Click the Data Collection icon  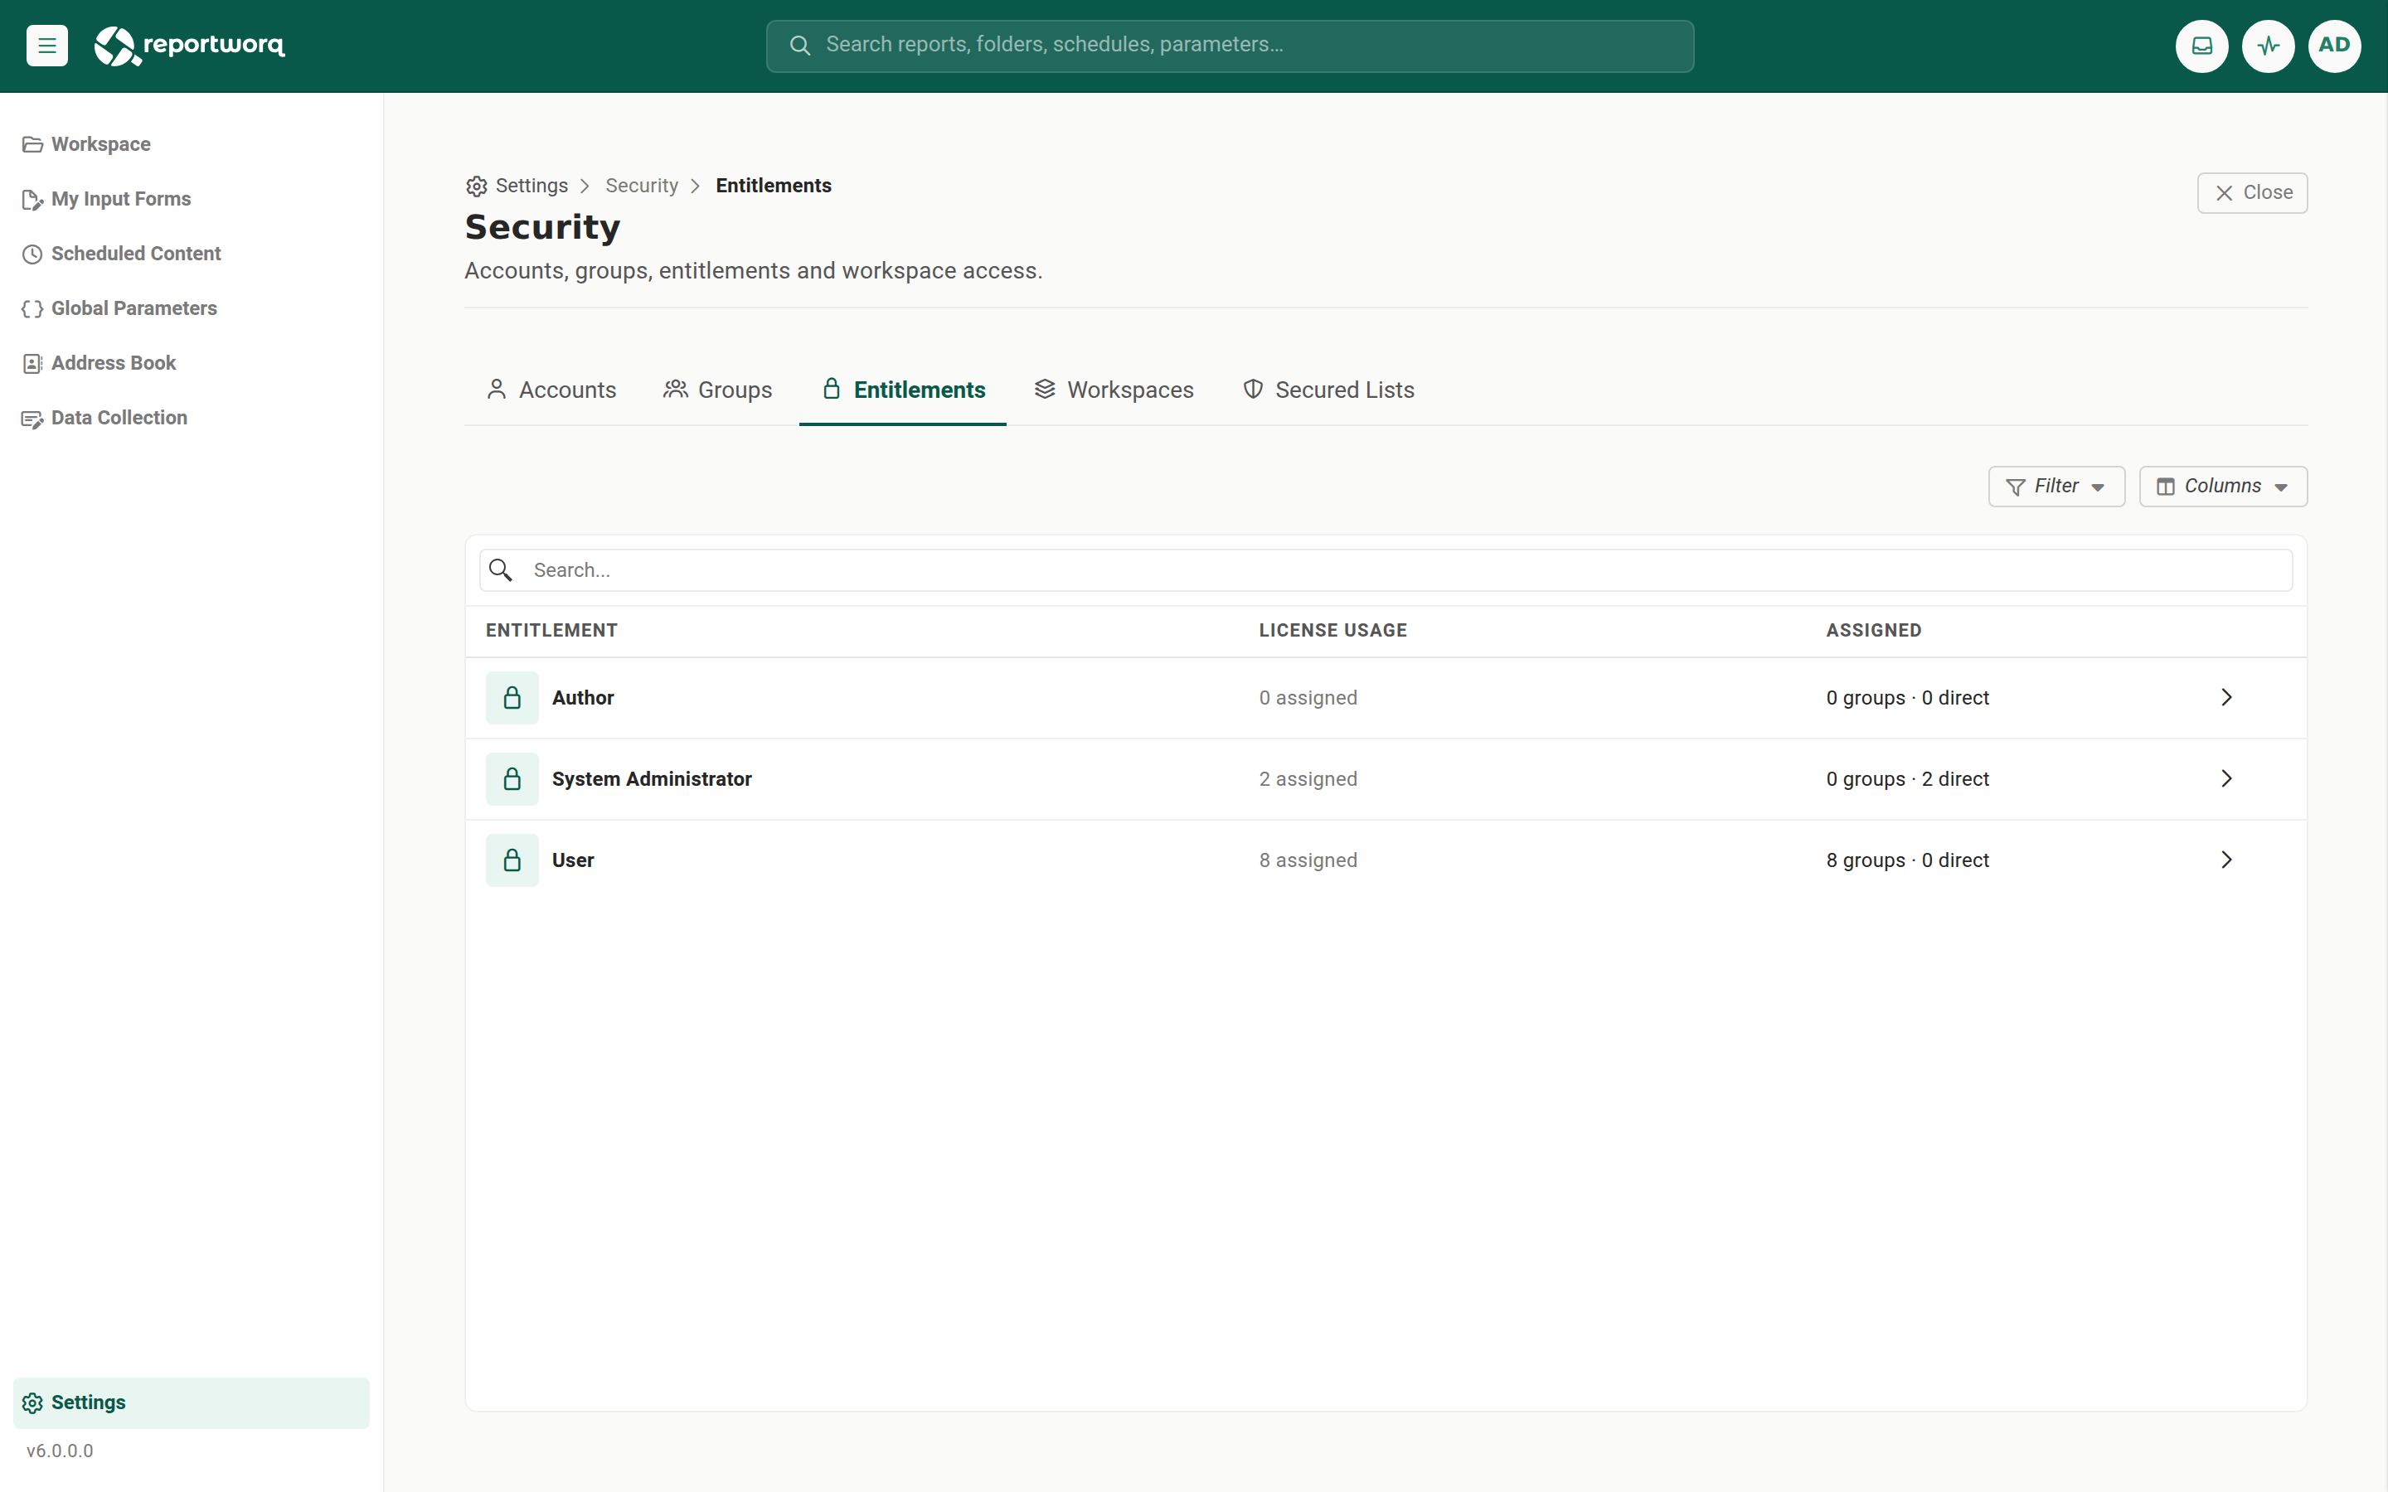pos(32,419)
